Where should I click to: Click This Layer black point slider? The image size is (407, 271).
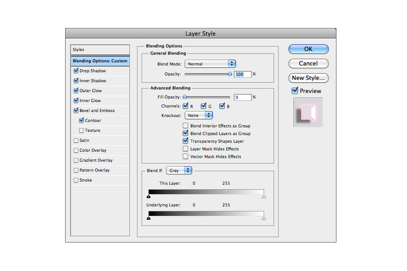[148, 196]
